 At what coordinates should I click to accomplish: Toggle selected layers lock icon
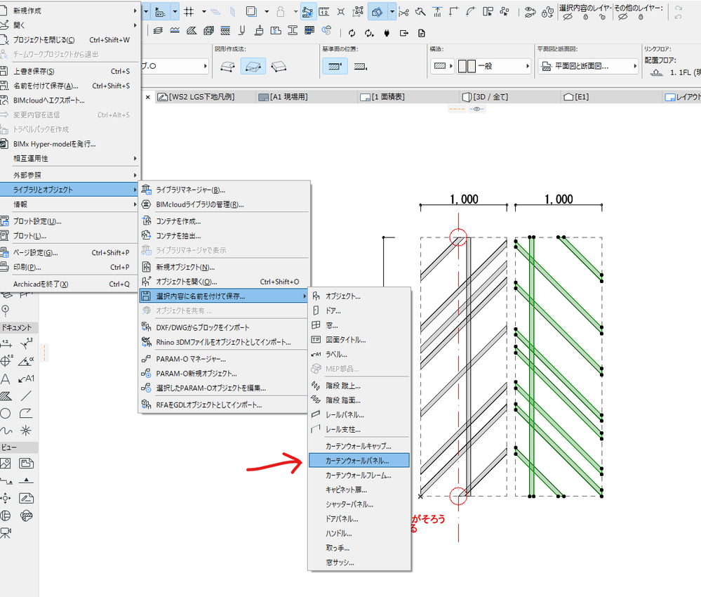(x=585, y=17)
